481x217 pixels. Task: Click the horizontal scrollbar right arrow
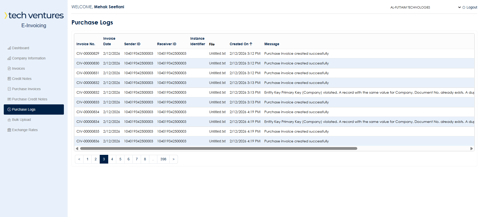[x=471, y=149]
